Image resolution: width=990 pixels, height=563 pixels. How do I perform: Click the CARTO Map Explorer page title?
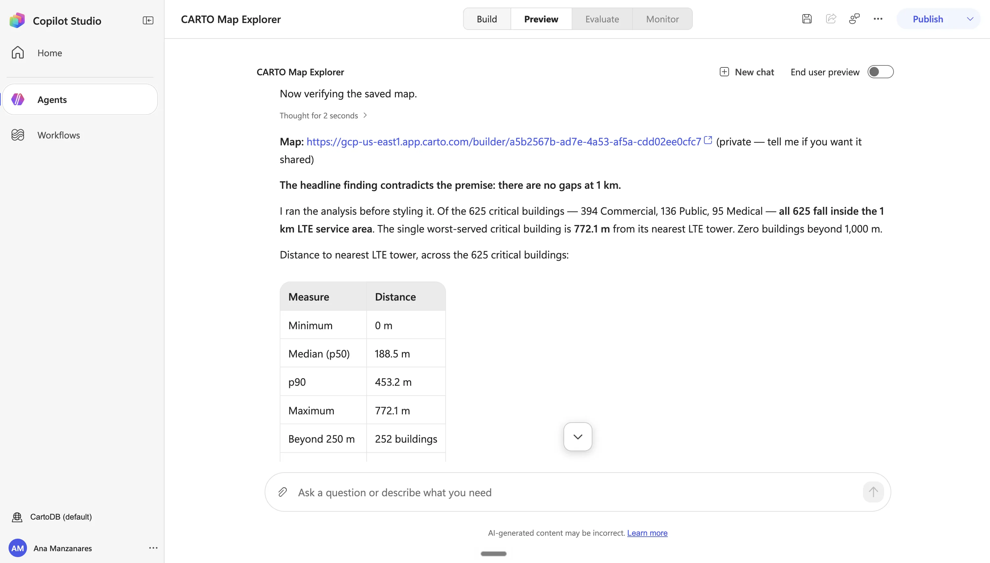[x=231, y=19]
